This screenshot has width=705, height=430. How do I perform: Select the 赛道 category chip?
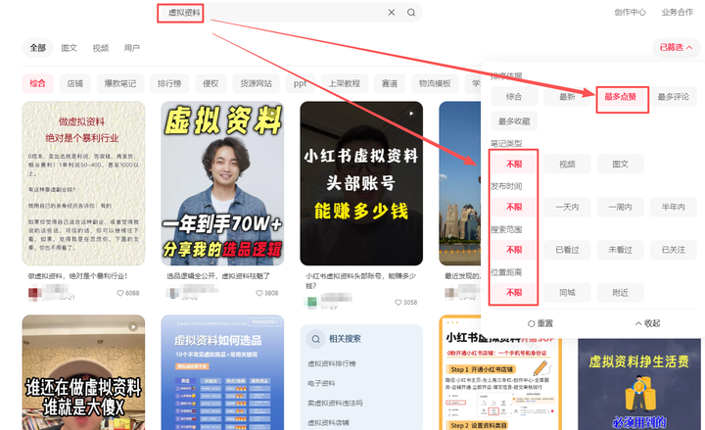pyautogui.click(x=390, y=83)
